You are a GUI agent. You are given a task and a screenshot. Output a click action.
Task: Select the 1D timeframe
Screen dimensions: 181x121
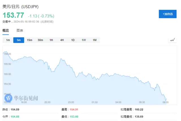[73, 40]
